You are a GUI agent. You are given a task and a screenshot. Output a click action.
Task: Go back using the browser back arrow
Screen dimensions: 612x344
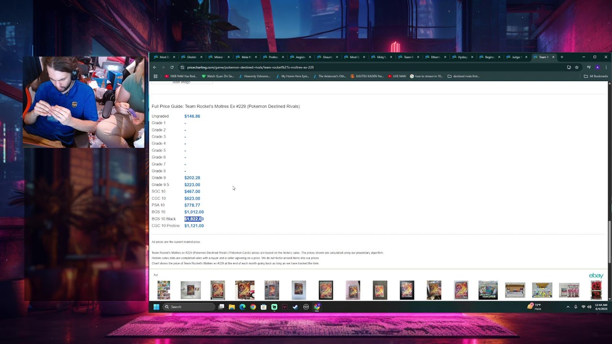(x=155, y=67)
